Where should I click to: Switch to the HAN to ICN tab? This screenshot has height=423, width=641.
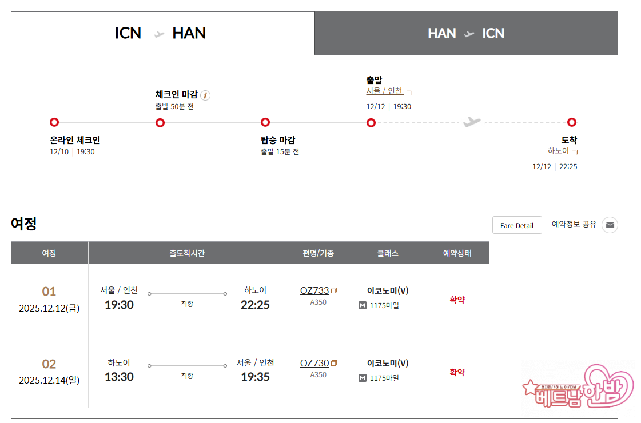pos(466,33)
